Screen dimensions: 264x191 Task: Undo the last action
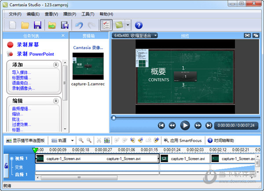79,25
